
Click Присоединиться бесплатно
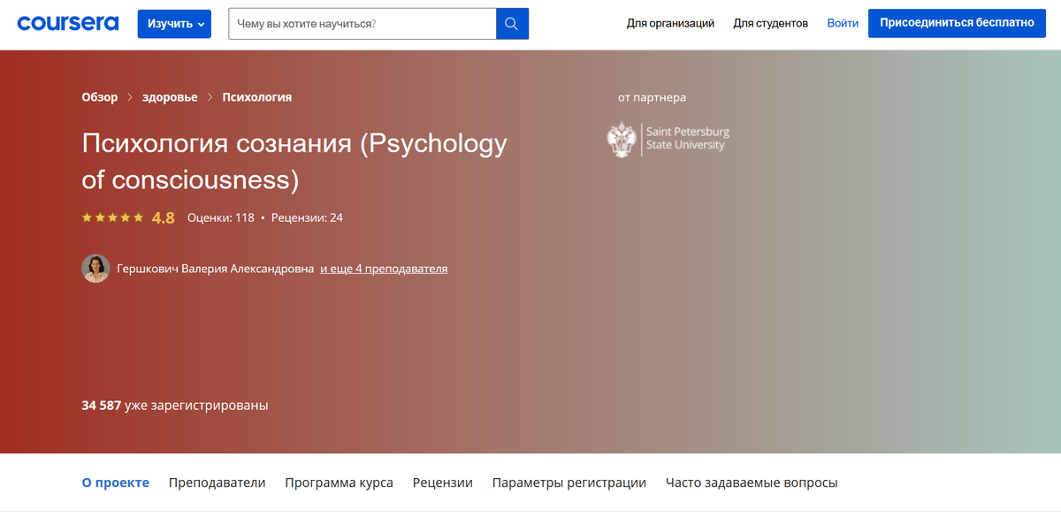tap(957, 23)
